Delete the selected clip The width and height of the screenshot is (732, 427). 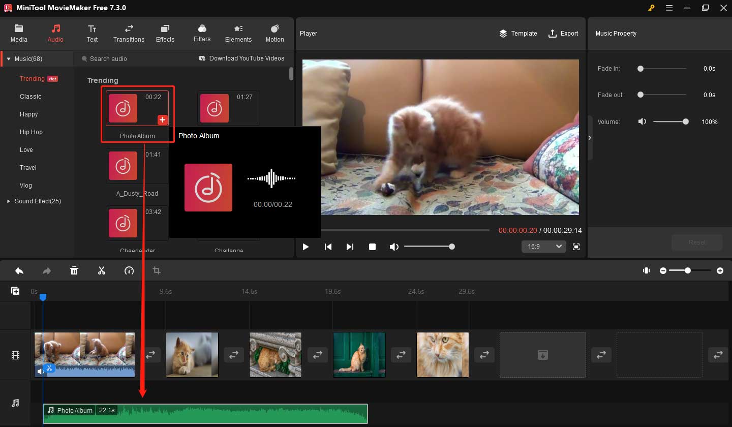coord(74,271)
